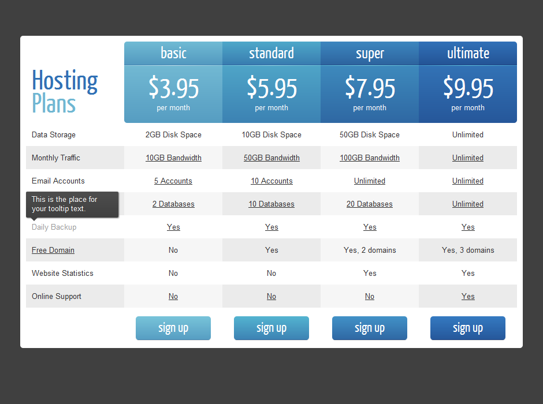Click the standard plan sign up button
The image size is (543, 404).
tap(271, 328)
